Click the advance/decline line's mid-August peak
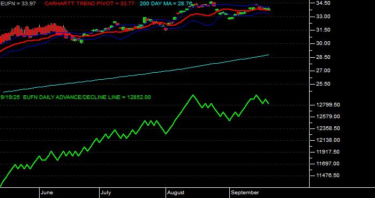 click(193, 95)
